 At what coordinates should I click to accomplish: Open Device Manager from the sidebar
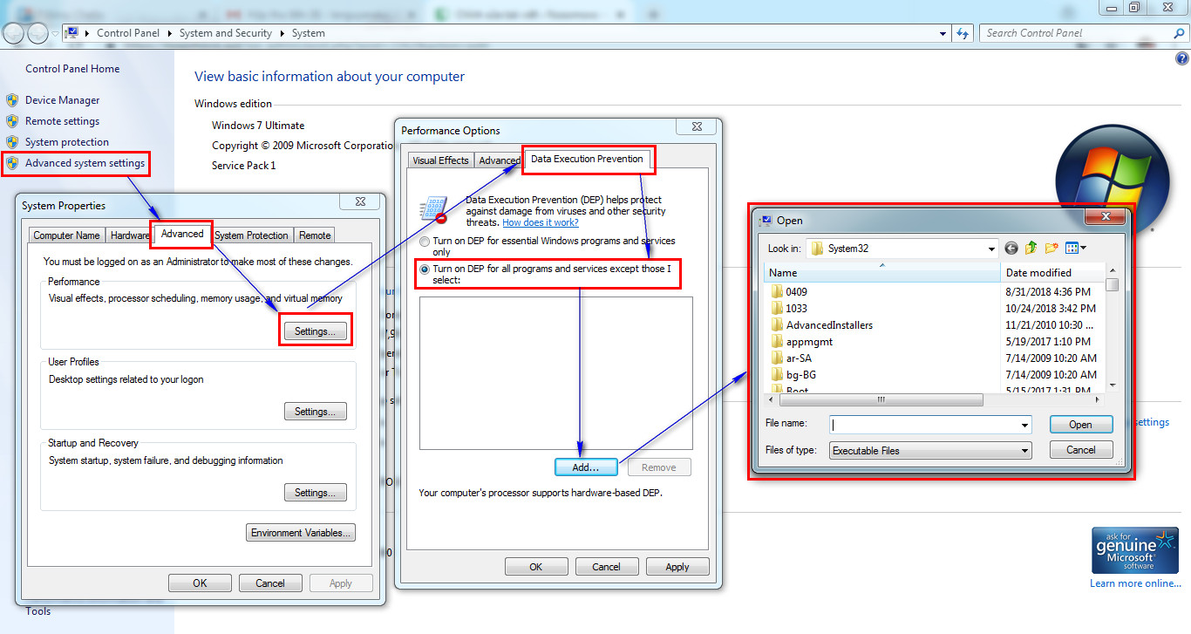[62, 100]
